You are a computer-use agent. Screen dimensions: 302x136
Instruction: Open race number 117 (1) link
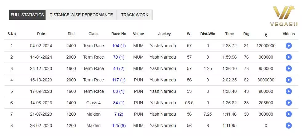click(x=119, y=80)
